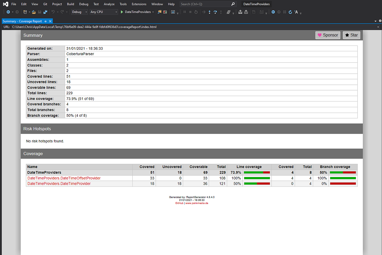The width and height of the screenshot is (382, 255).
Task: Follow the GitHub footer link
Action: 179,203
